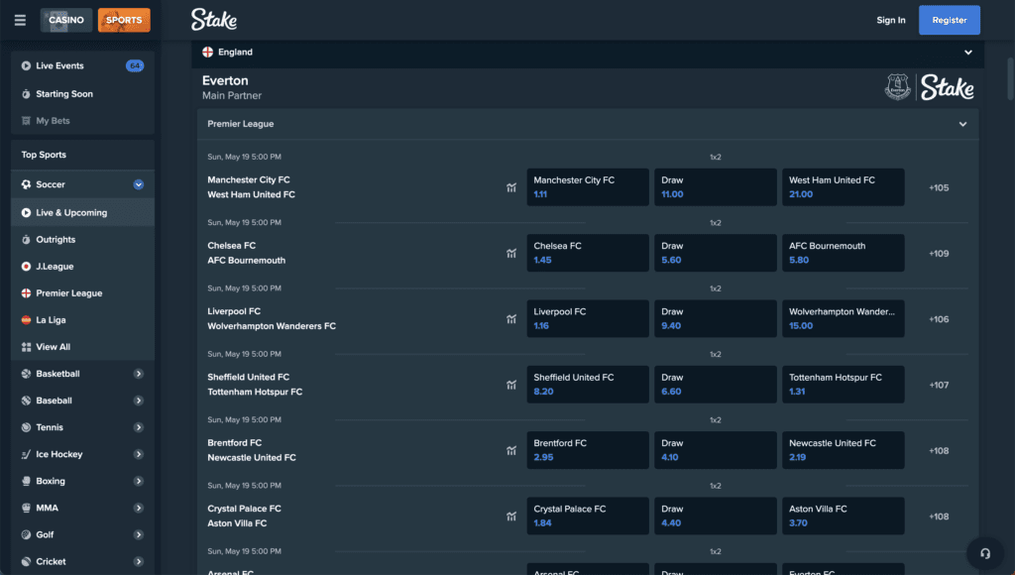
Task: Click the Live Events play icon
Action: pyautogui.click(x=26, y=65)
